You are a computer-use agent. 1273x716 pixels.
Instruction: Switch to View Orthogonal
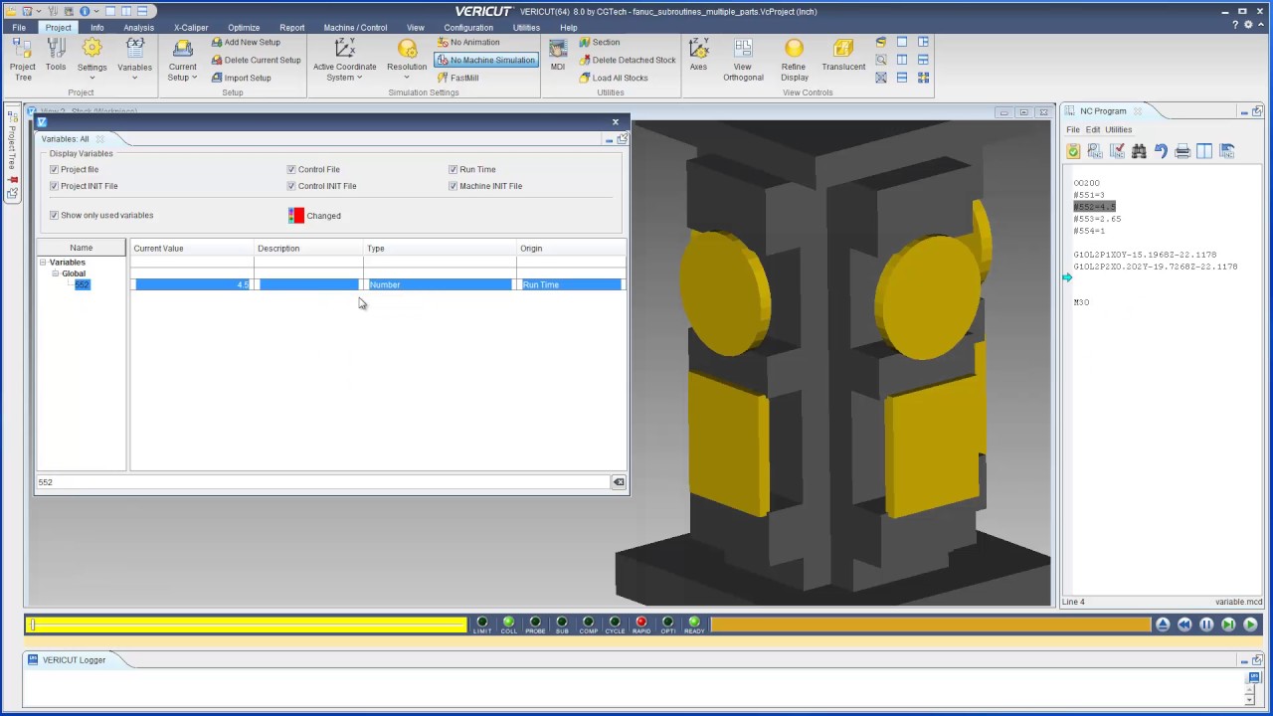pos(743,60)
